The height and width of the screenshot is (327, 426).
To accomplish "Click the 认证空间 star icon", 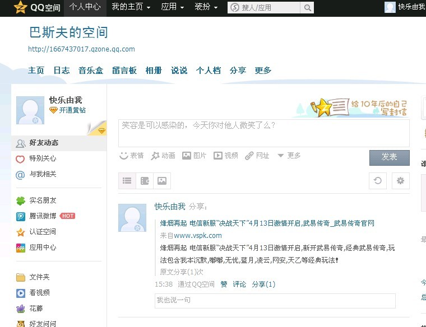I will tap(21, 232).
